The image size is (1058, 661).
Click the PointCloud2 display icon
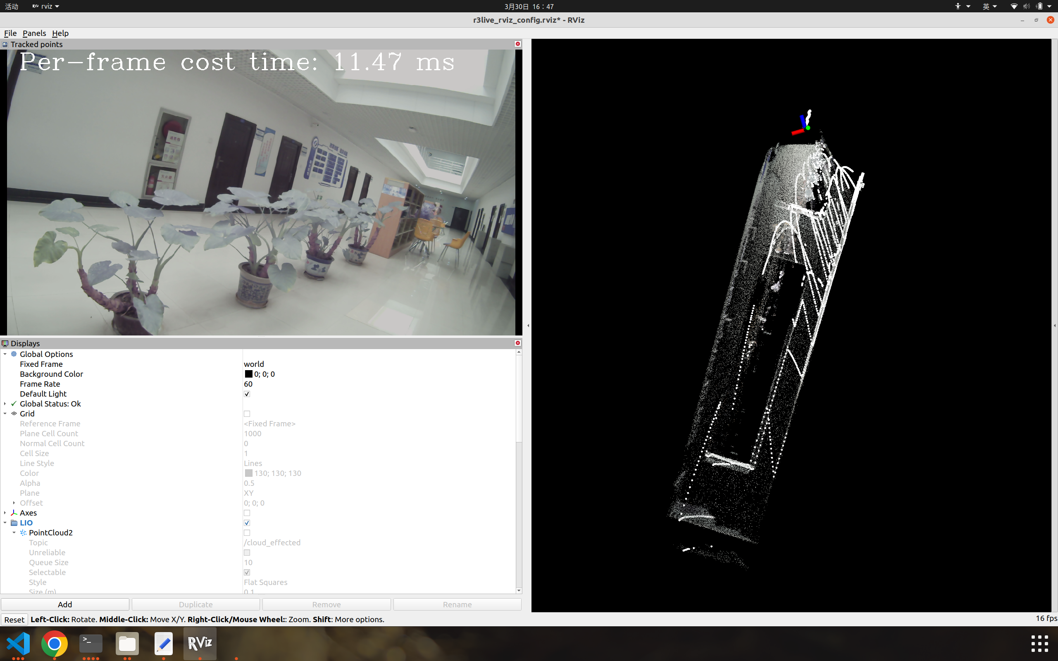pos(24,533)
